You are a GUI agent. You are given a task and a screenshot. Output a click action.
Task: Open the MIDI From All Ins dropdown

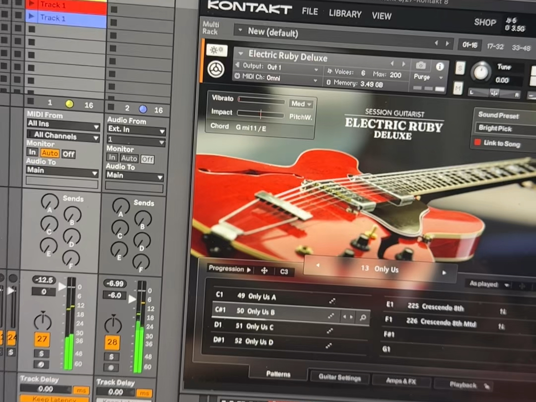(x=64, y=125)
